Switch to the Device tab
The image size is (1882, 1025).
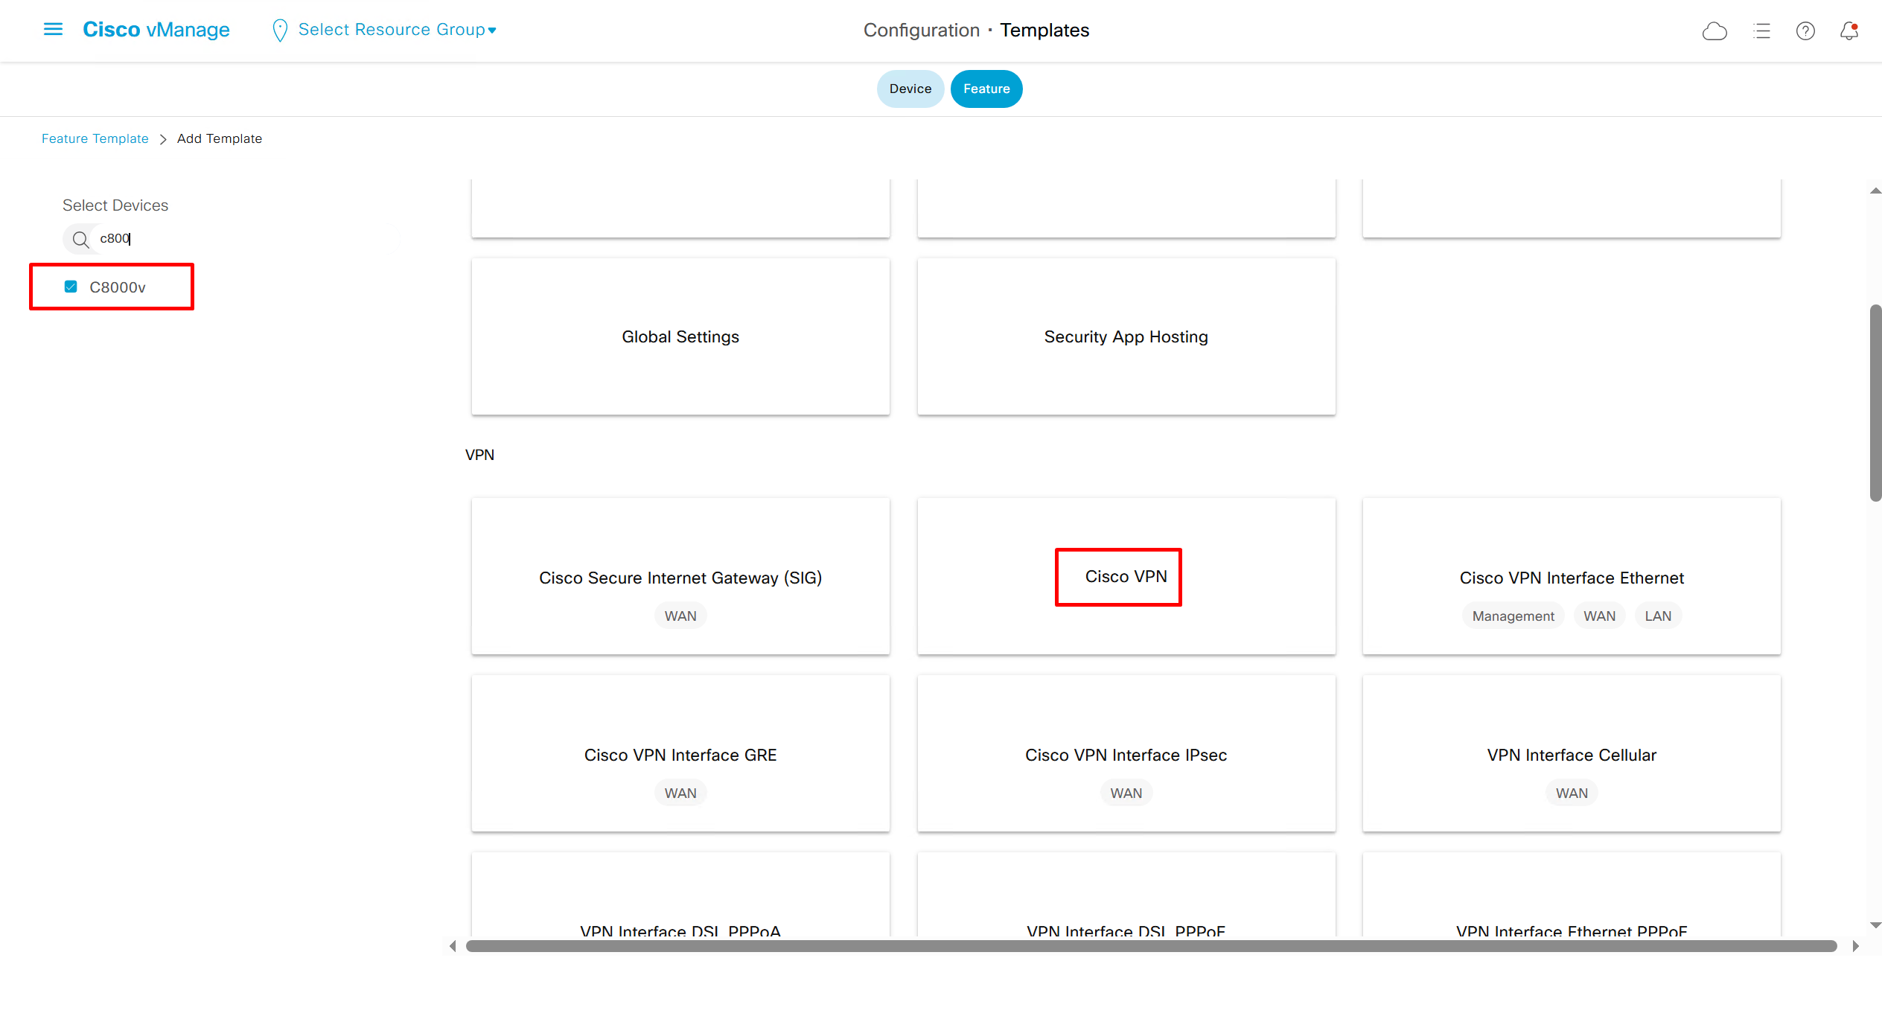tap(910, 89)
